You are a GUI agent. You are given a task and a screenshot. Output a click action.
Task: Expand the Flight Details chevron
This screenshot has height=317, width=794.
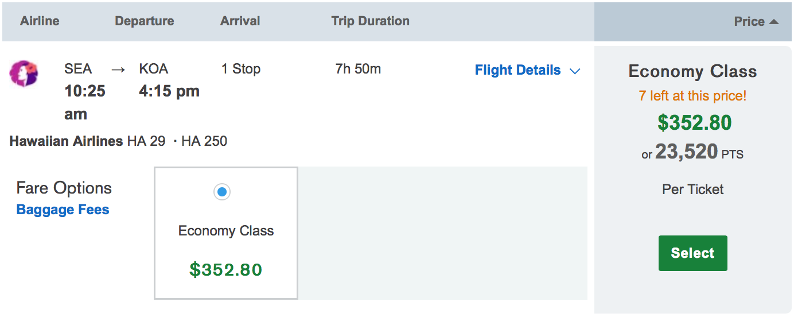point(575,71)
